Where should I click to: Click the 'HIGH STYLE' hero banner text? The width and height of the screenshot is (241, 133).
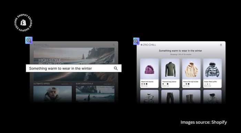[50, 60]
